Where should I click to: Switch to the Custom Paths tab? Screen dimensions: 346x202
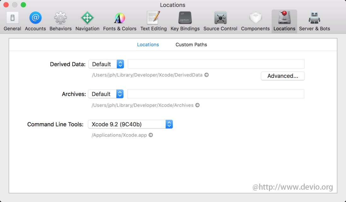(191, 45)
